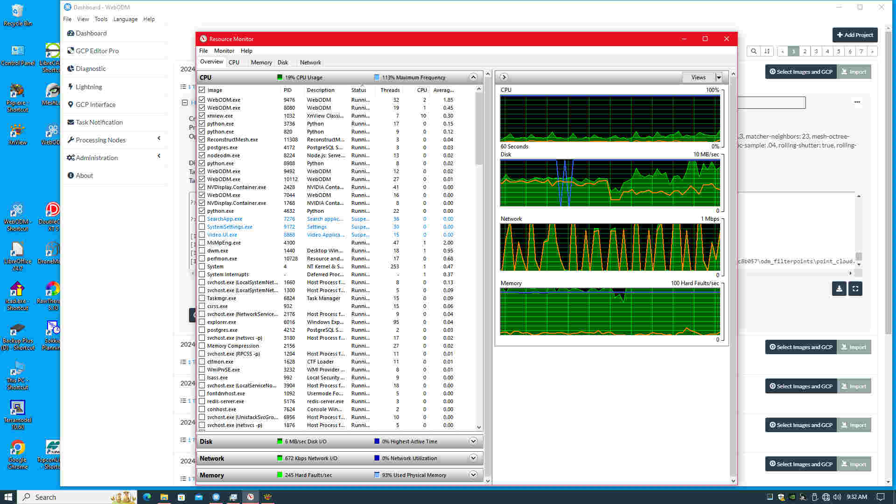Image resolution: width=896 pixels, height=504 pixels.
Task: Open Recycle Bin desktop icon
Action: pos(18,15)
